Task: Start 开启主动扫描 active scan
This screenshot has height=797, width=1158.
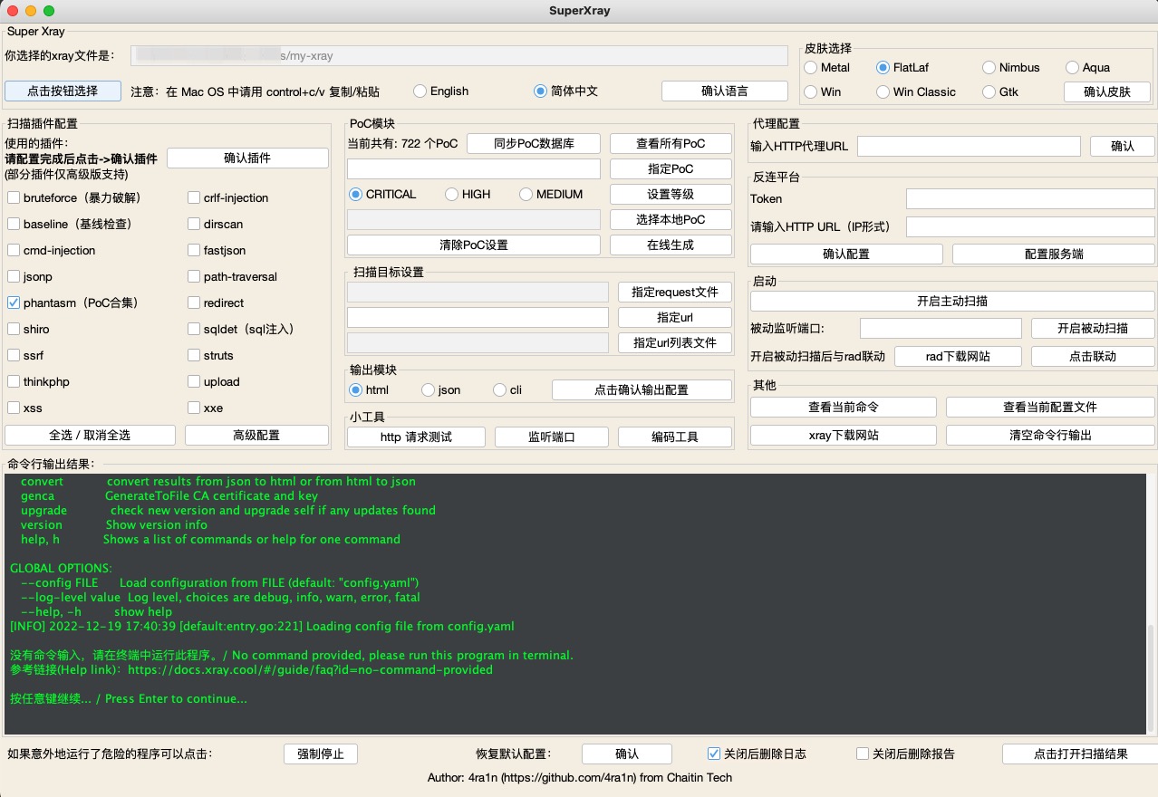Action: click(x=952, y=301)
